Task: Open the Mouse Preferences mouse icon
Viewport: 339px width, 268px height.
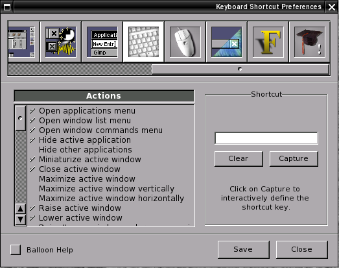Action: 185,42
